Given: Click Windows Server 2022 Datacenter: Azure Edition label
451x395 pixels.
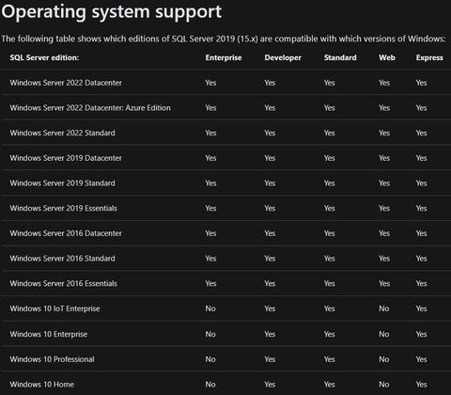Looking at the screenshot, I should 90,108.
